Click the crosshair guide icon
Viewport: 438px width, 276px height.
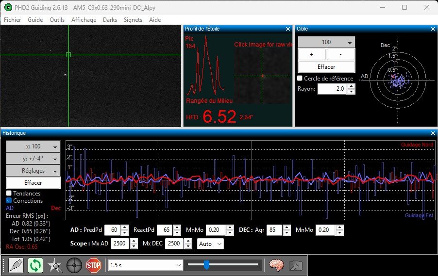pos(74,265)
